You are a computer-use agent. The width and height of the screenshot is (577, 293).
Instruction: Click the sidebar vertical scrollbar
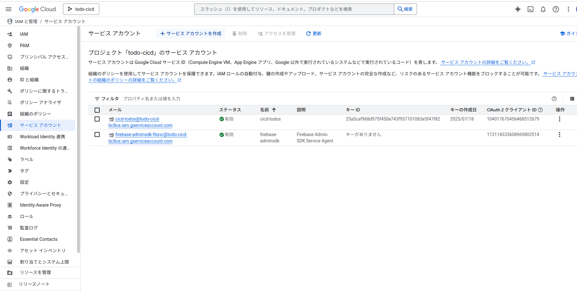point(78,139)
